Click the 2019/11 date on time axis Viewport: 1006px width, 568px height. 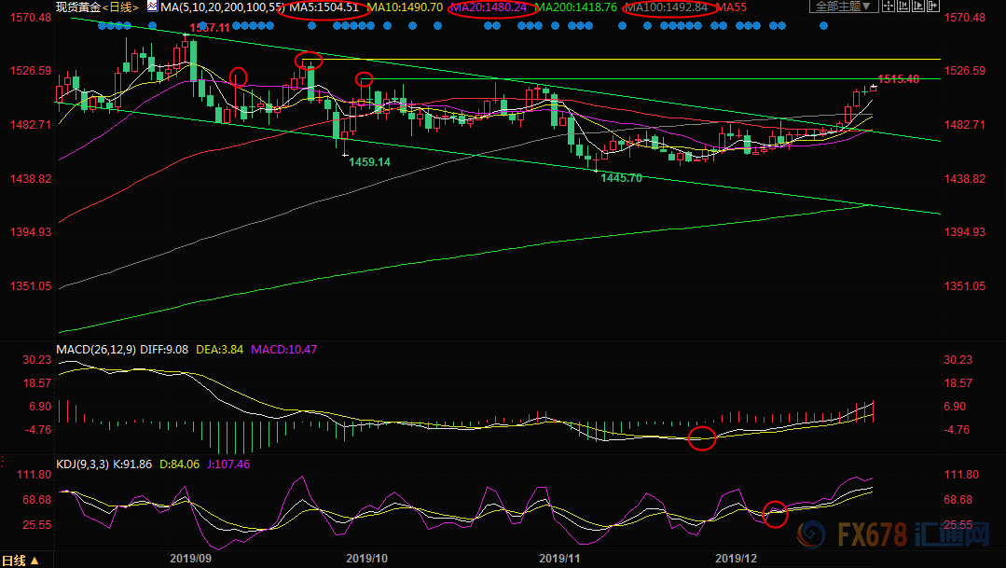click(559, 558)
